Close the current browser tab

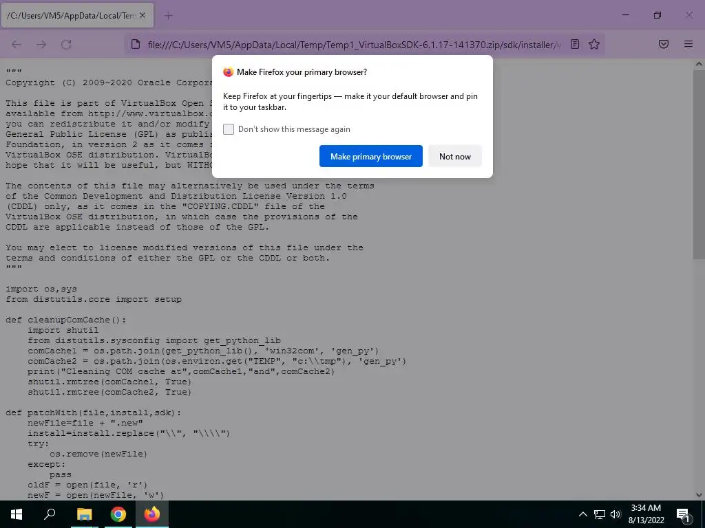tap(143, 15)
